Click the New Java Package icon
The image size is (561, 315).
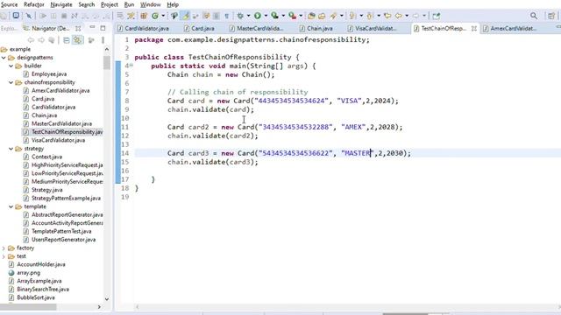pos(144,16)
